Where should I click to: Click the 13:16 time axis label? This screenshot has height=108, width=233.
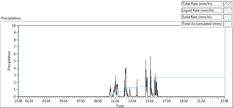coord(132,101)
